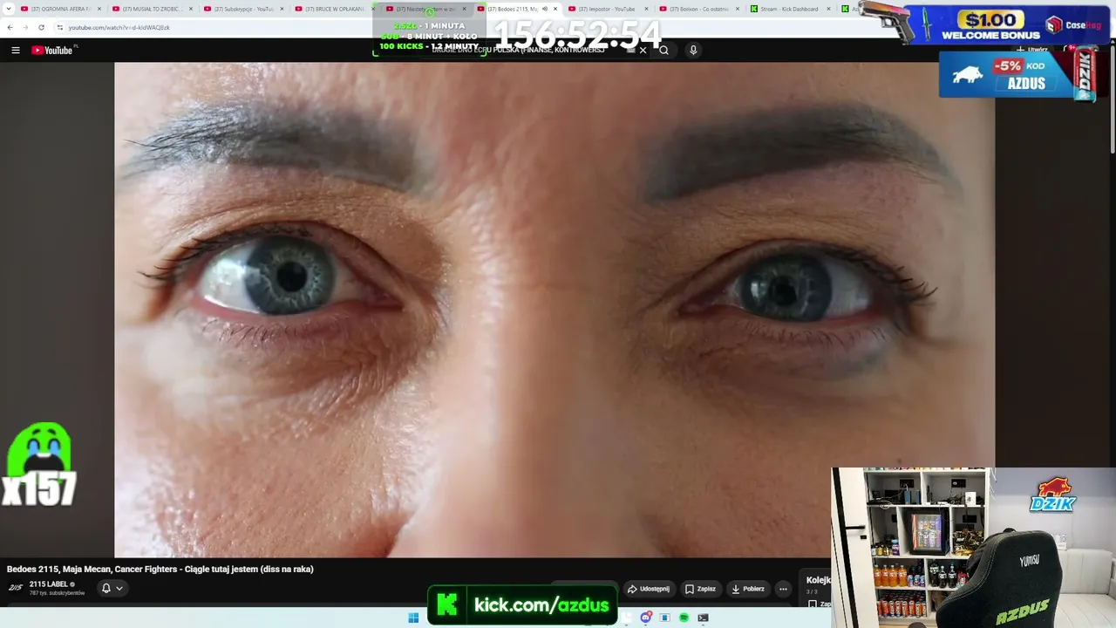
Task: Click the Zapisz save button
Action: point(700,589)
